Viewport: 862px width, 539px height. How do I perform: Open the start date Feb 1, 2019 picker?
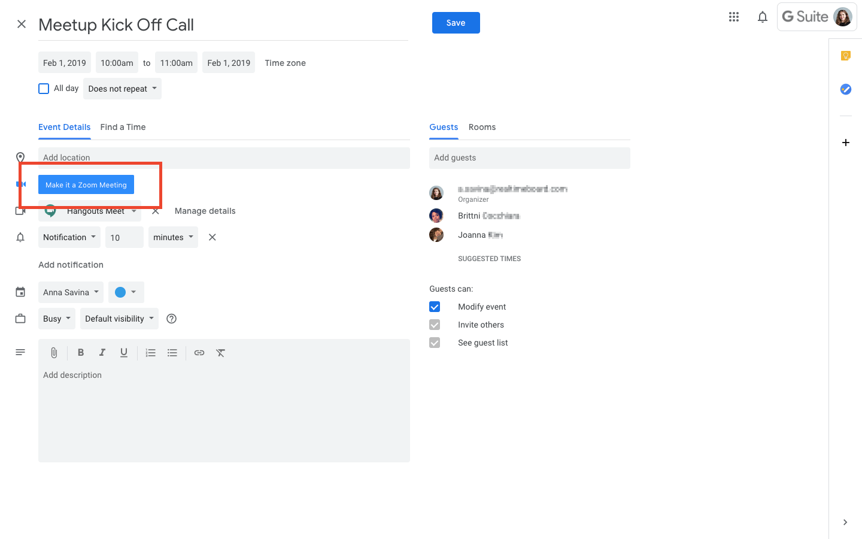pos(65,63)
